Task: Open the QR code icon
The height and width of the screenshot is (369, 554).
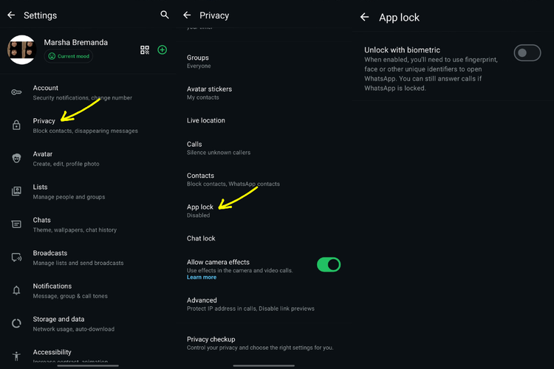Action: (x=145, y=49)
